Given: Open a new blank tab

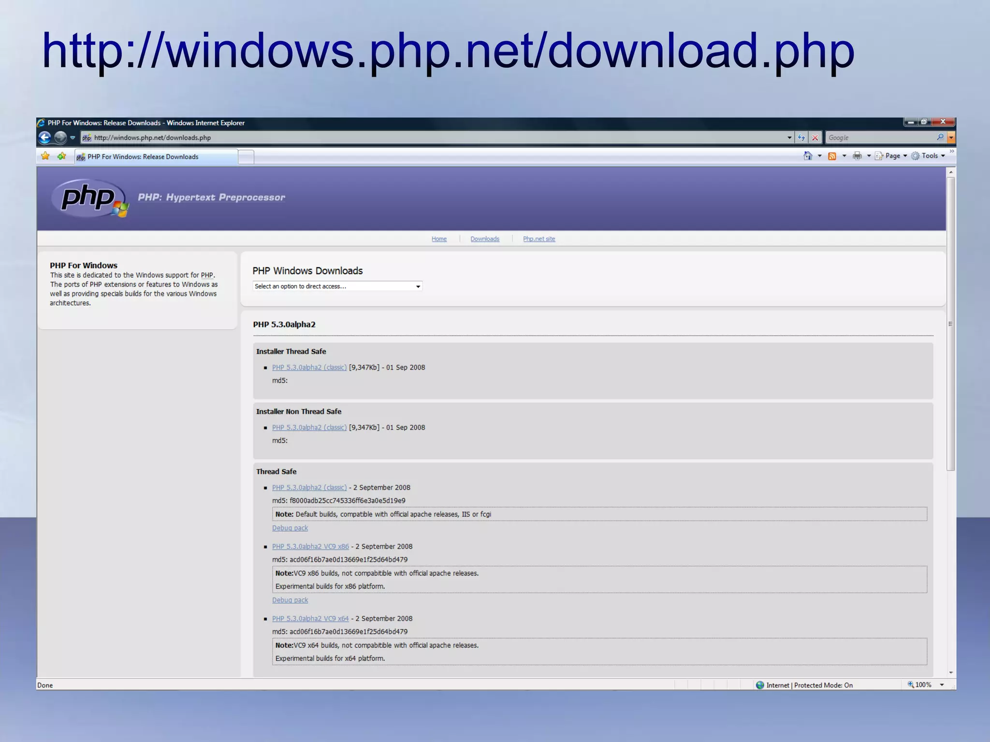Looking at the screenshot, I should pos(246,157).
